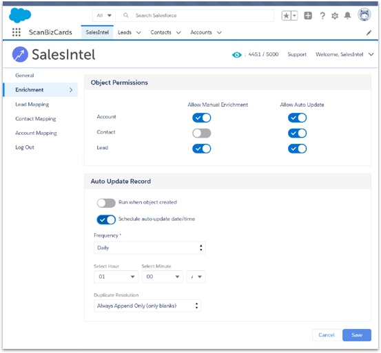This screenshot has width=381, height=353.
Task: Open Lead Mapping settings
Action: pos(32,105)
